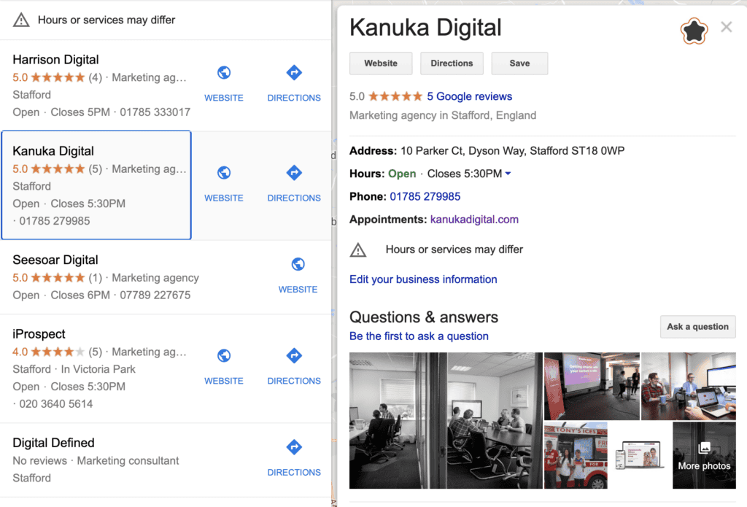Click Hours or services may differ in panel
747x507 pixels.
pyautogui.click(x=454, y=249)
